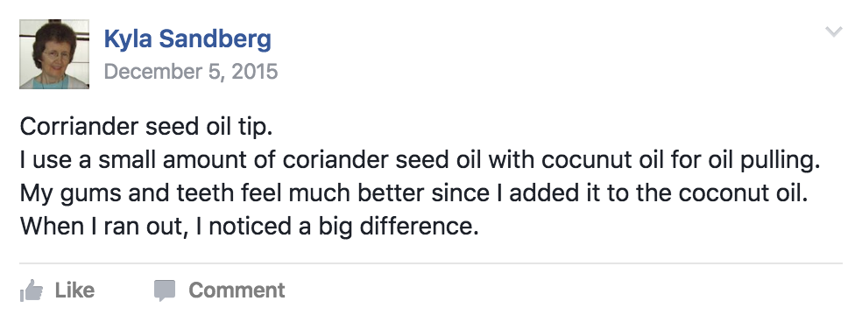
Task: Click the sentence 'When I ran out'
Action: pos(250,226)
